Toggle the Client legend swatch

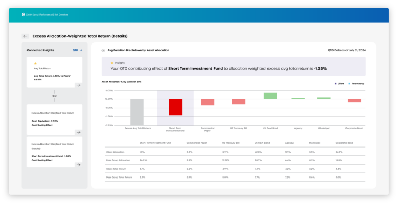(x=336, y=84)
